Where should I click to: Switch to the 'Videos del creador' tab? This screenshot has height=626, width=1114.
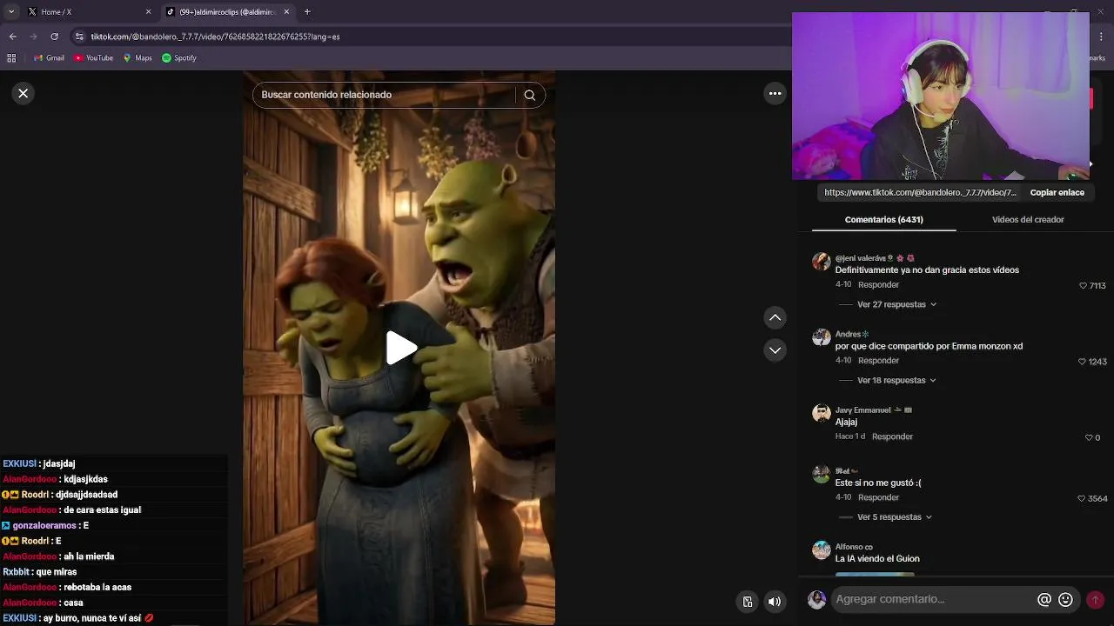[x=1028, y=220]
